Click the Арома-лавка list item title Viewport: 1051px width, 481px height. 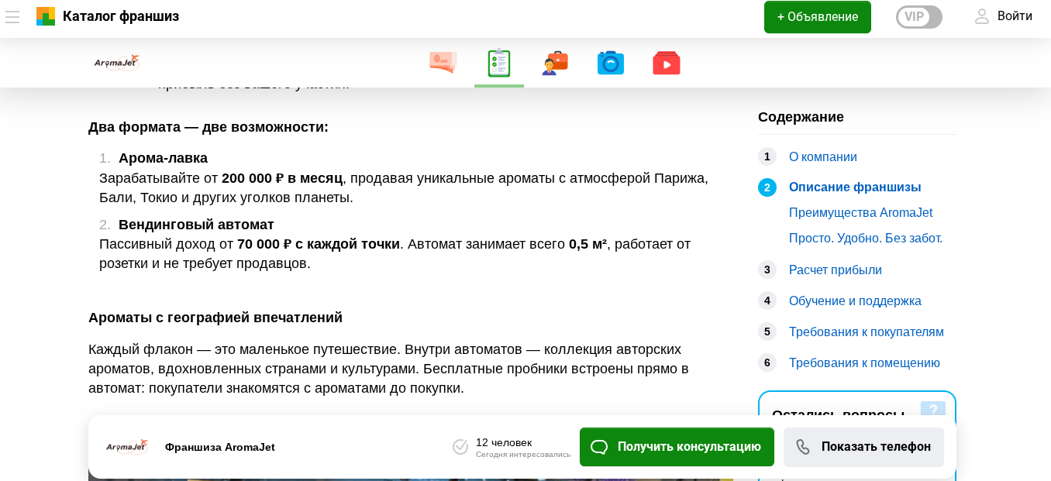163,158
